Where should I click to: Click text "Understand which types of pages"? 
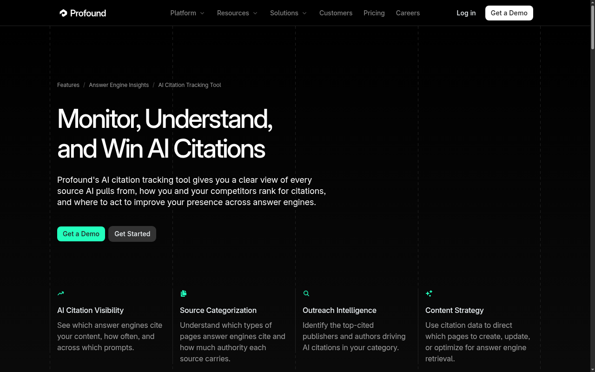coord(232,342)
